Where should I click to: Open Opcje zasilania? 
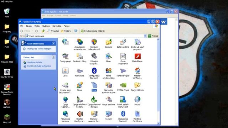109,101
